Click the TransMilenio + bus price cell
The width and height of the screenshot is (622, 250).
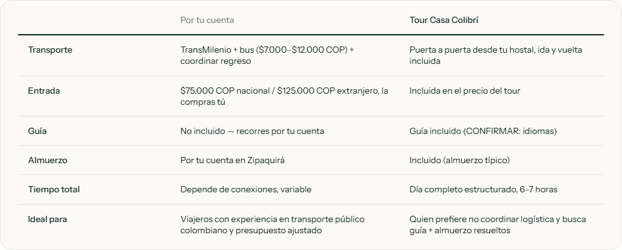[267, 55]
